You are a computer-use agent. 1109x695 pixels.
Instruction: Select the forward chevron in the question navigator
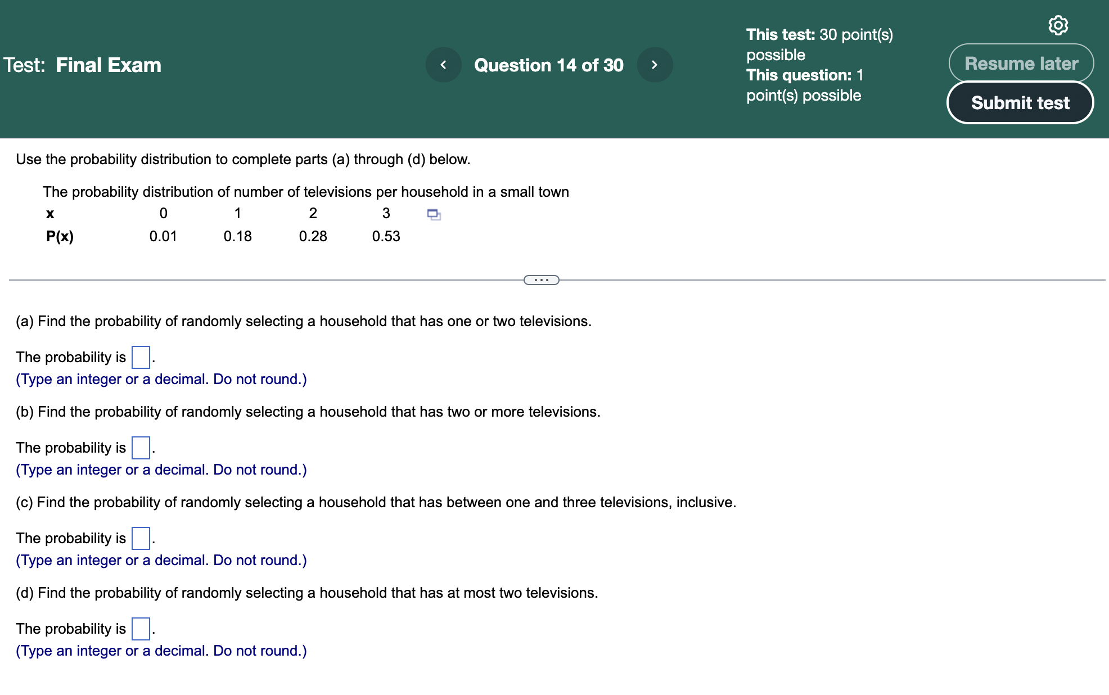655,65
